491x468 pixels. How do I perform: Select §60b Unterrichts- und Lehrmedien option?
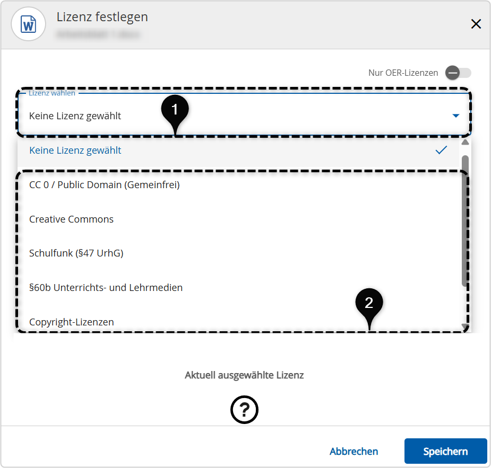pos(106,288)
